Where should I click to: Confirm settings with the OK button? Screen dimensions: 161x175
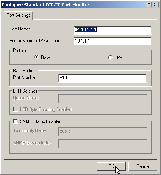point(111,166)
